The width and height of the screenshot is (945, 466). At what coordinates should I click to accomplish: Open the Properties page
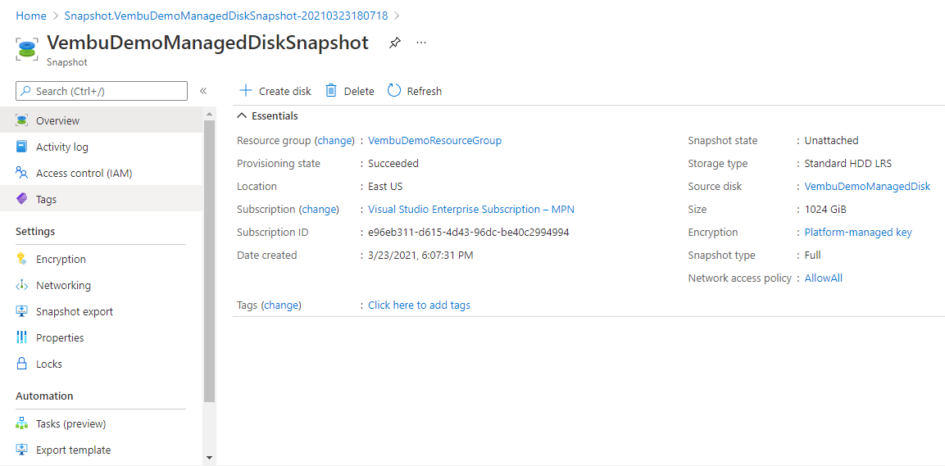click(102, 337)
